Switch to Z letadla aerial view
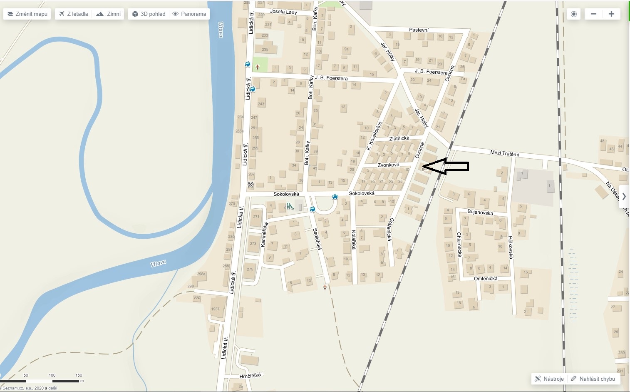 pyautogui.click(x=74, y=14)
